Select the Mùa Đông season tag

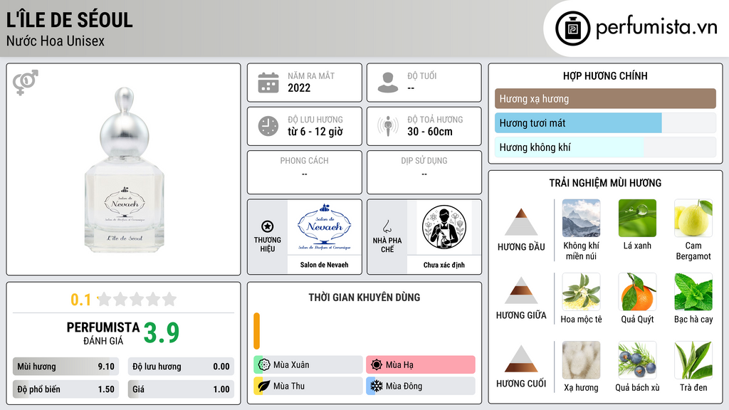pyautogui.click(x=421, y=386)
